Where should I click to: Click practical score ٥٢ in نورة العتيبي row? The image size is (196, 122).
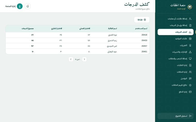click(x=89, y=35)
